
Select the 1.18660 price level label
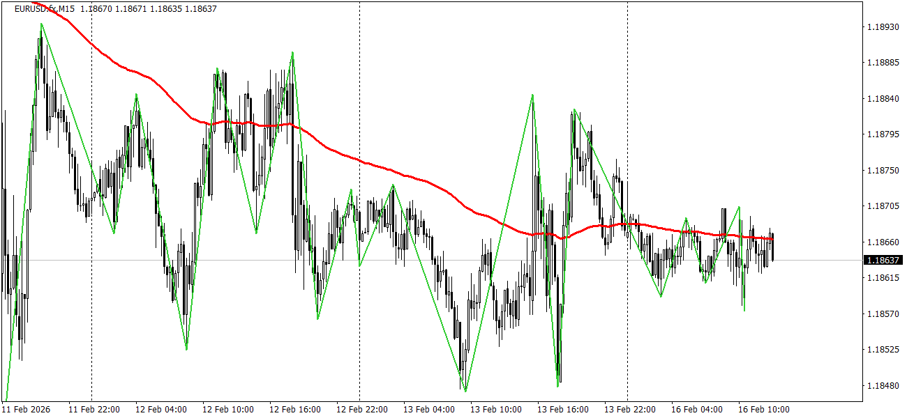pos(882,242)
